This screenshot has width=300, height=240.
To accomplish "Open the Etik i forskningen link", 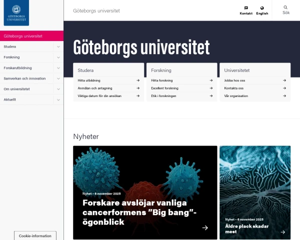I will tap(164, 96).
